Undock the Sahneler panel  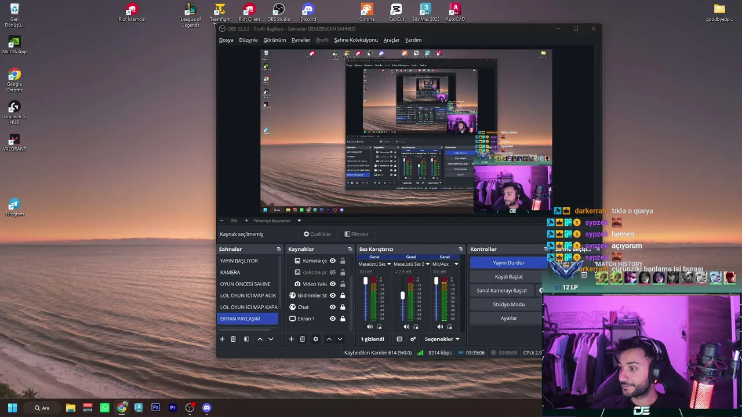pos(279,249)
